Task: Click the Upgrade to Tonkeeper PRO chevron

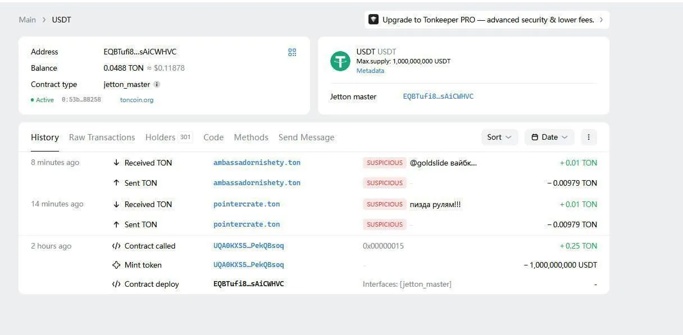Action: [x=602, y=20]
